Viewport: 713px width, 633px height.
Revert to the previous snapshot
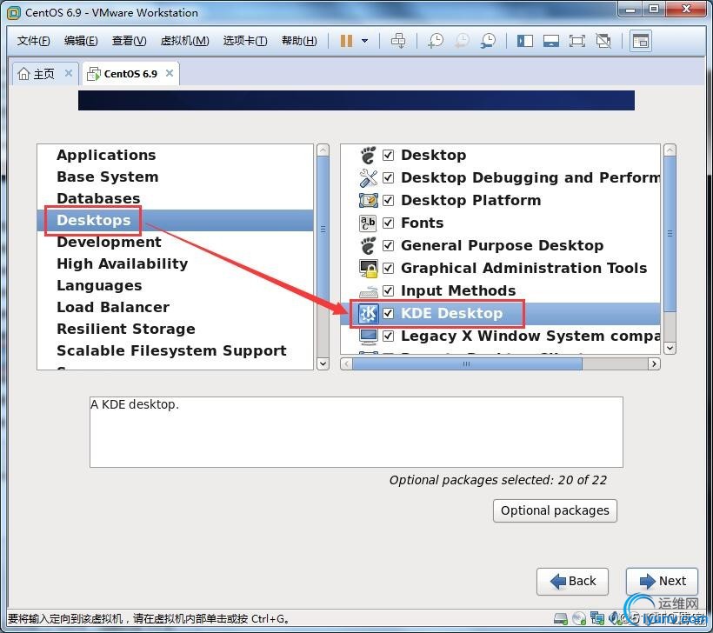(x=462, y=41)
